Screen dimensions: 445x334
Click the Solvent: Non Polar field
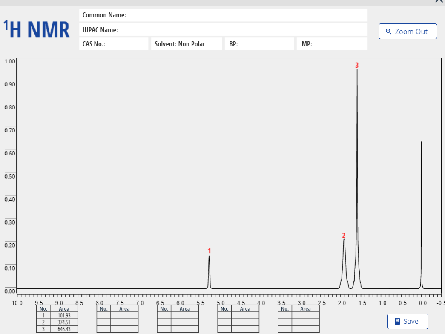187,44
